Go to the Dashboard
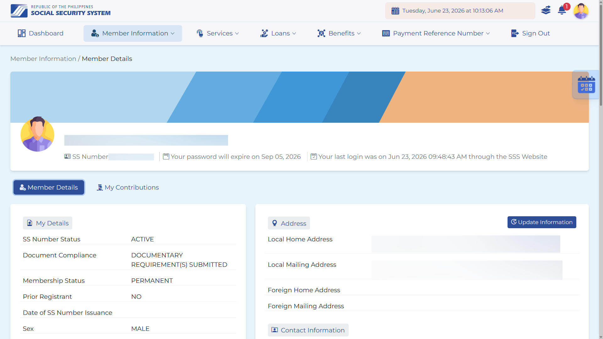 coord(41,33)
